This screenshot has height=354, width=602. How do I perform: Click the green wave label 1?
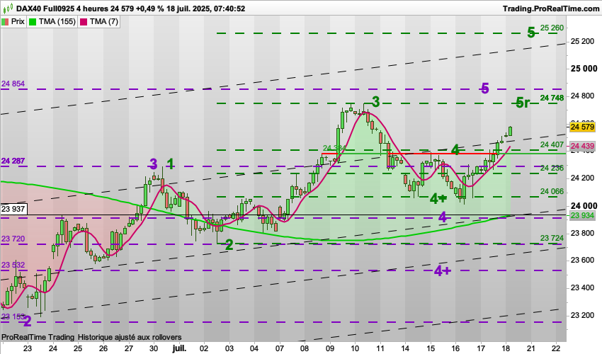[x=171, y=164]
